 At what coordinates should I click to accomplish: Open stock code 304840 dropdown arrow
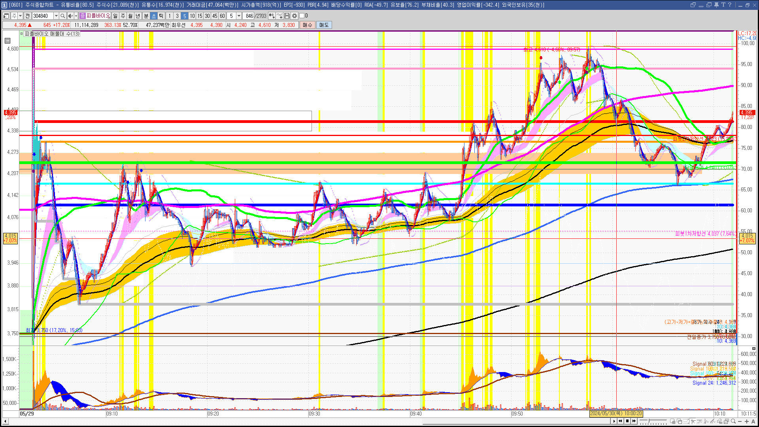point(56,16)
